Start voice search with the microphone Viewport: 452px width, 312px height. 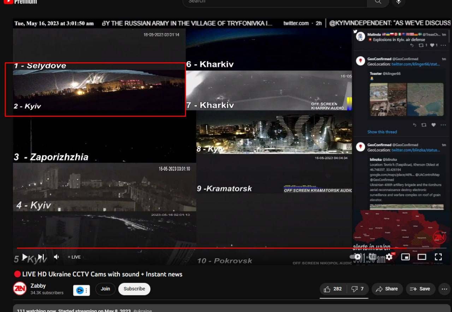(x=398, y=2)
